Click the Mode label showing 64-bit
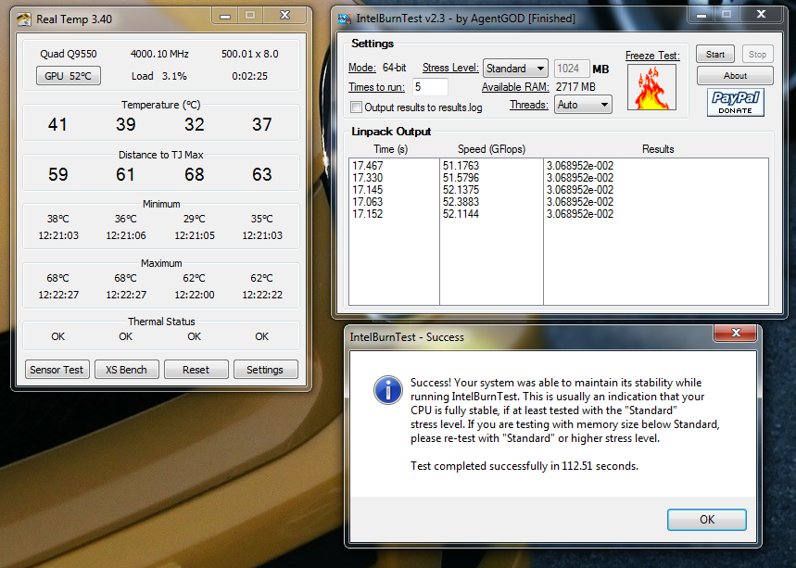Screen dimensions: 796x568 pos(377,68)
